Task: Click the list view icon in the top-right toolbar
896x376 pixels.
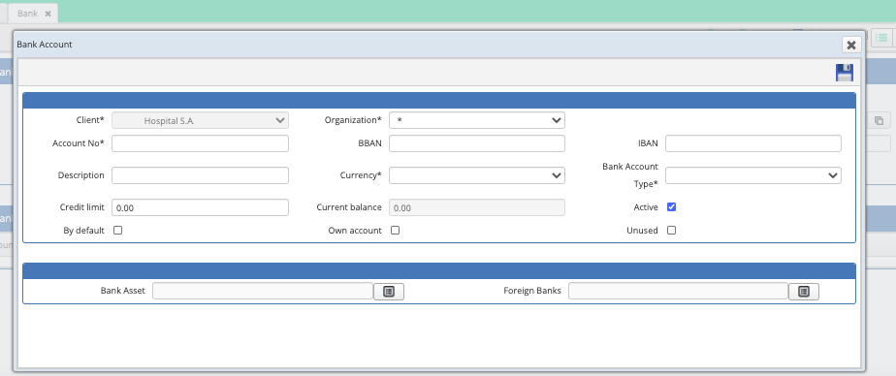Action: click(881, 39)
